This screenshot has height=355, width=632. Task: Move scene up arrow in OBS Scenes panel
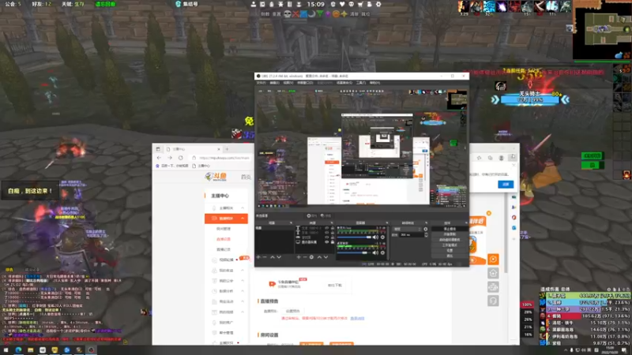pos(273,257)
